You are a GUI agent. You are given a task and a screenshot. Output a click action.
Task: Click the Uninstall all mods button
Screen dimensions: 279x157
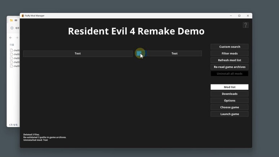(230, 74)
